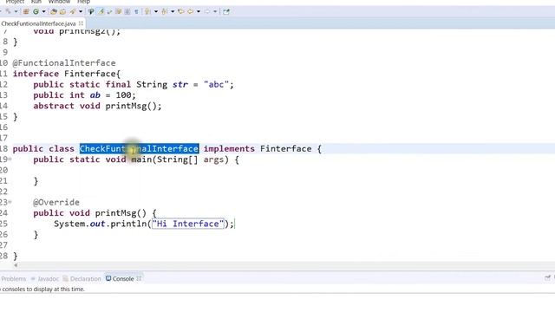The width and height of the screenshot is (555, 312).
Task: Collapse the main method fold at line 19
Action: click(x=10, y=159)
